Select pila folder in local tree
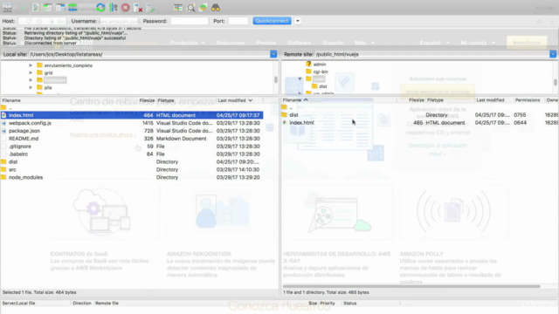The width and height of the screenshot is (559, 314). 48,87
